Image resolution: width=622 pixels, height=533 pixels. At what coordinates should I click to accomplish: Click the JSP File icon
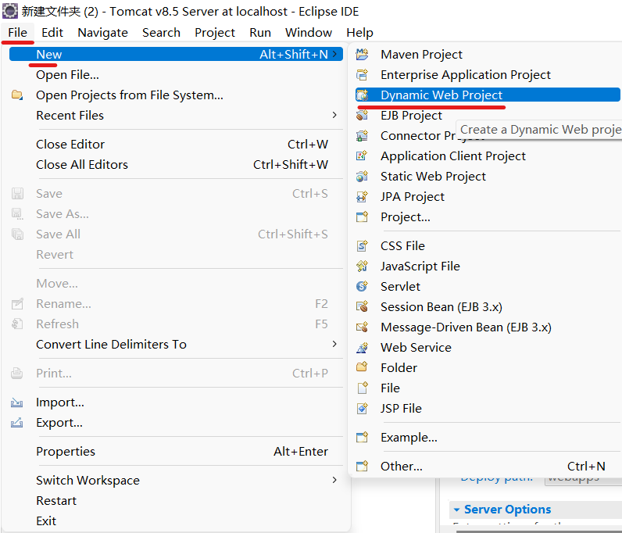[x=362, y=409]
